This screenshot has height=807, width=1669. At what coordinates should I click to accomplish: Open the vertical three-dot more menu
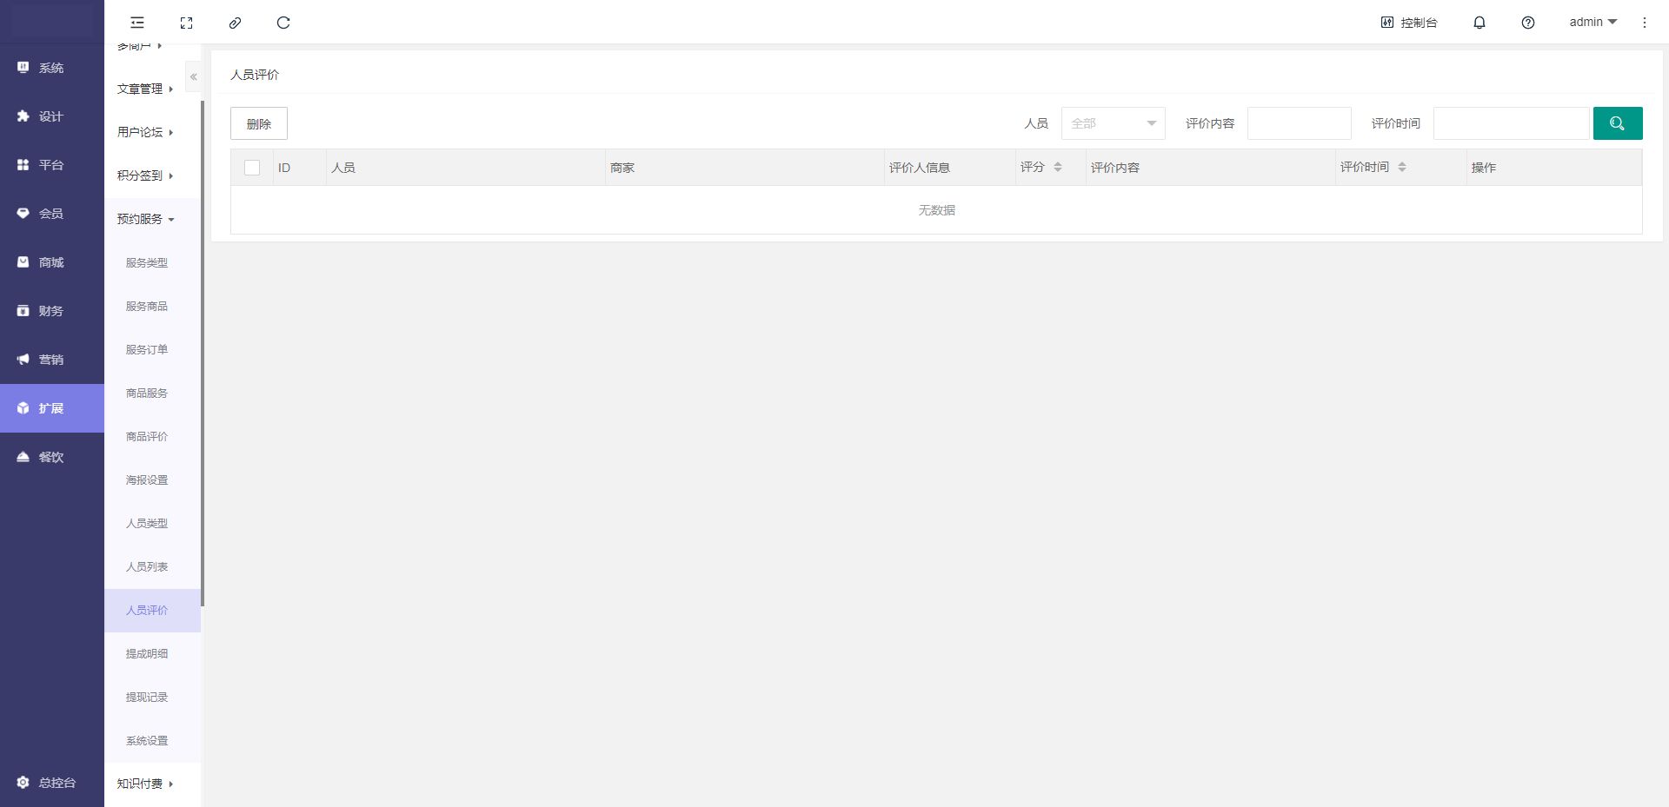(1644, 23)
